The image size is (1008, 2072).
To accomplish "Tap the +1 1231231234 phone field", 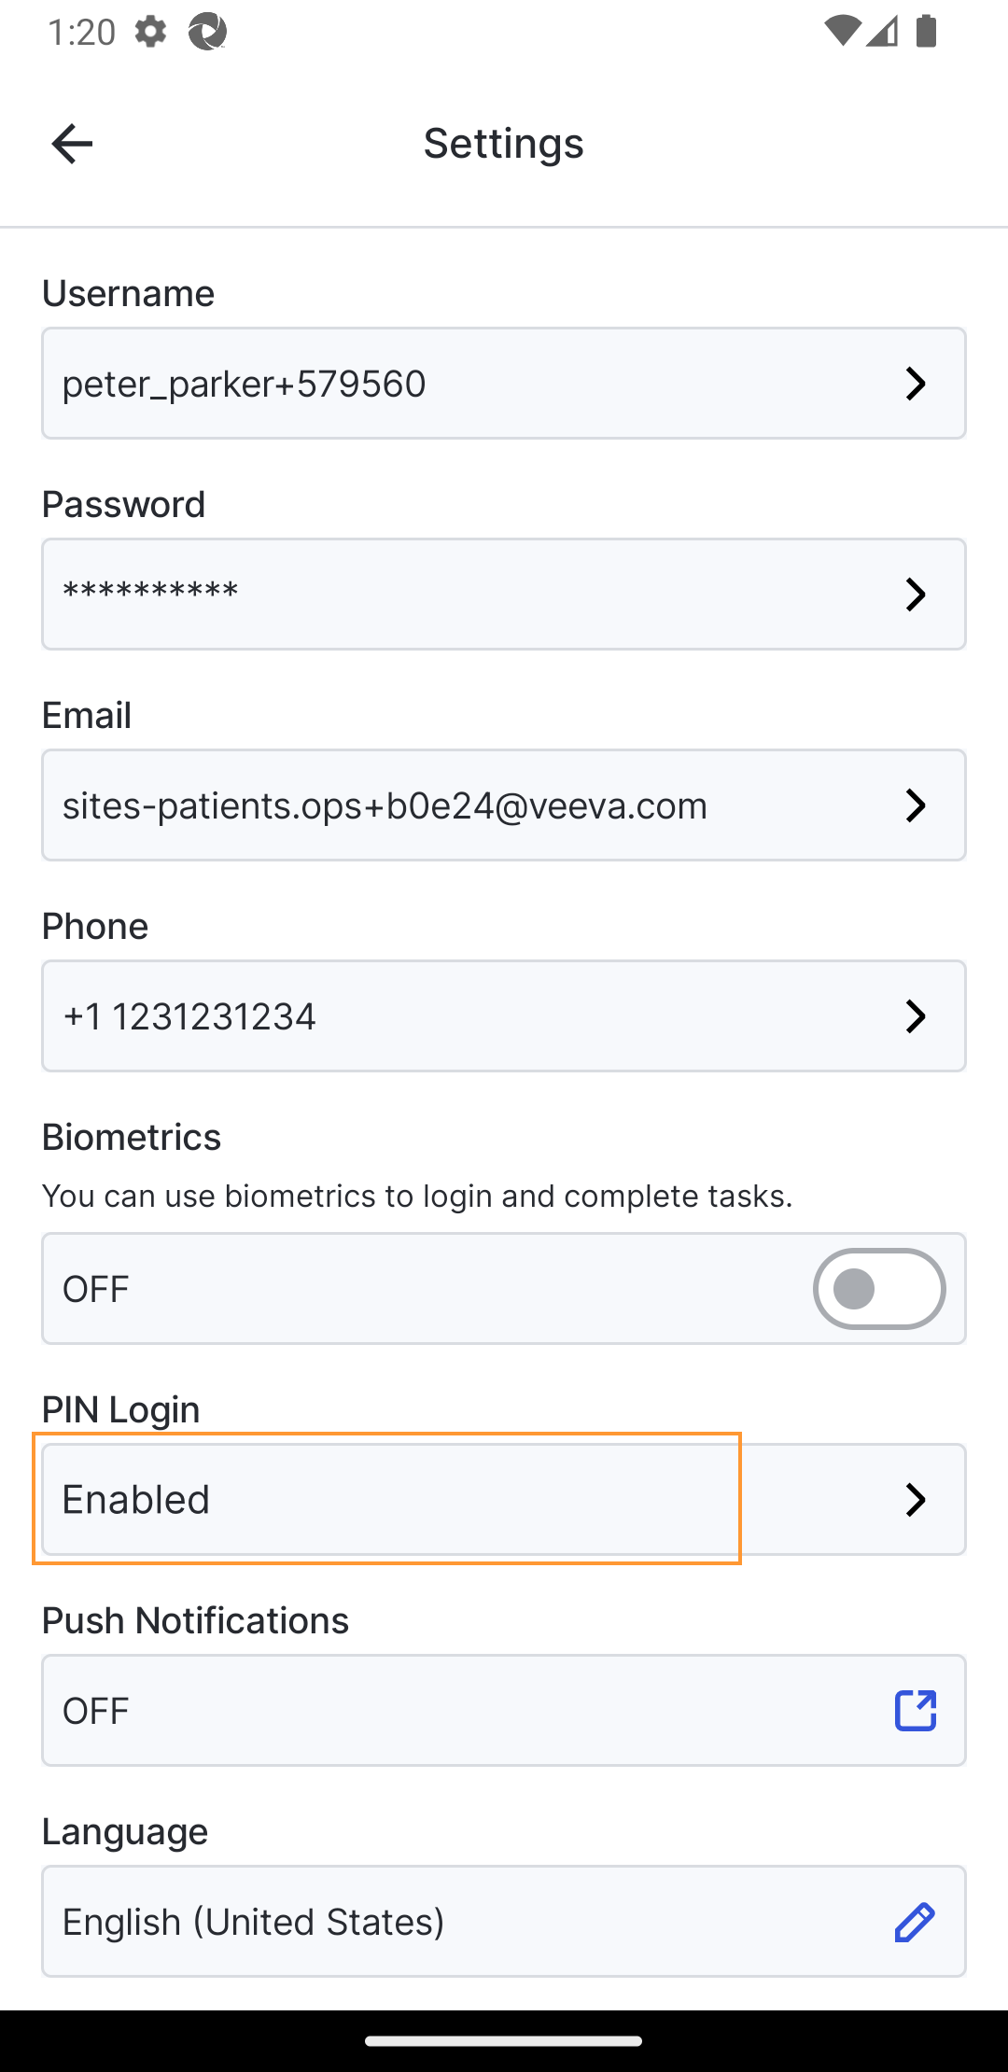I will pos(448,1016).
